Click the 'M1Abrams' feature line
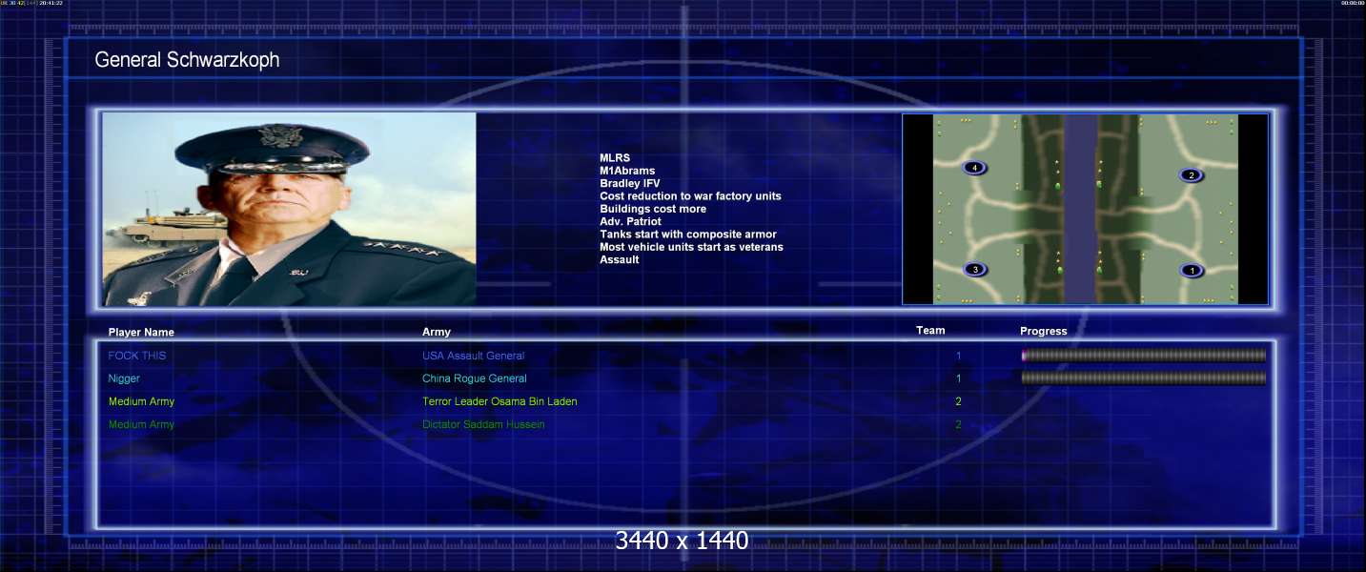Viewport: 1366px width, 572px height. point(627,171)
